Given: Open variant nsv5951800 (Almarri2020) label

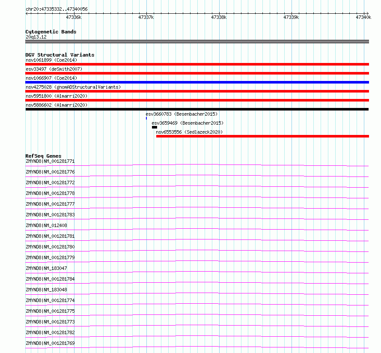Looking at the screenshot, I should click(x=57, y=96).
